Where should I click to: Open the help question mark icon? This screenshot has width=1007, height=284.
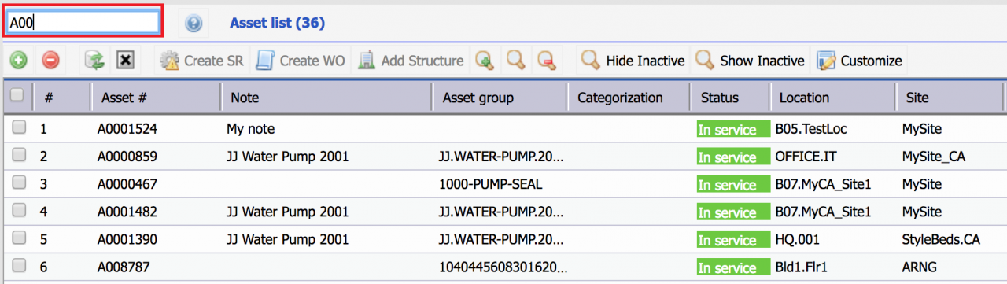194,24
